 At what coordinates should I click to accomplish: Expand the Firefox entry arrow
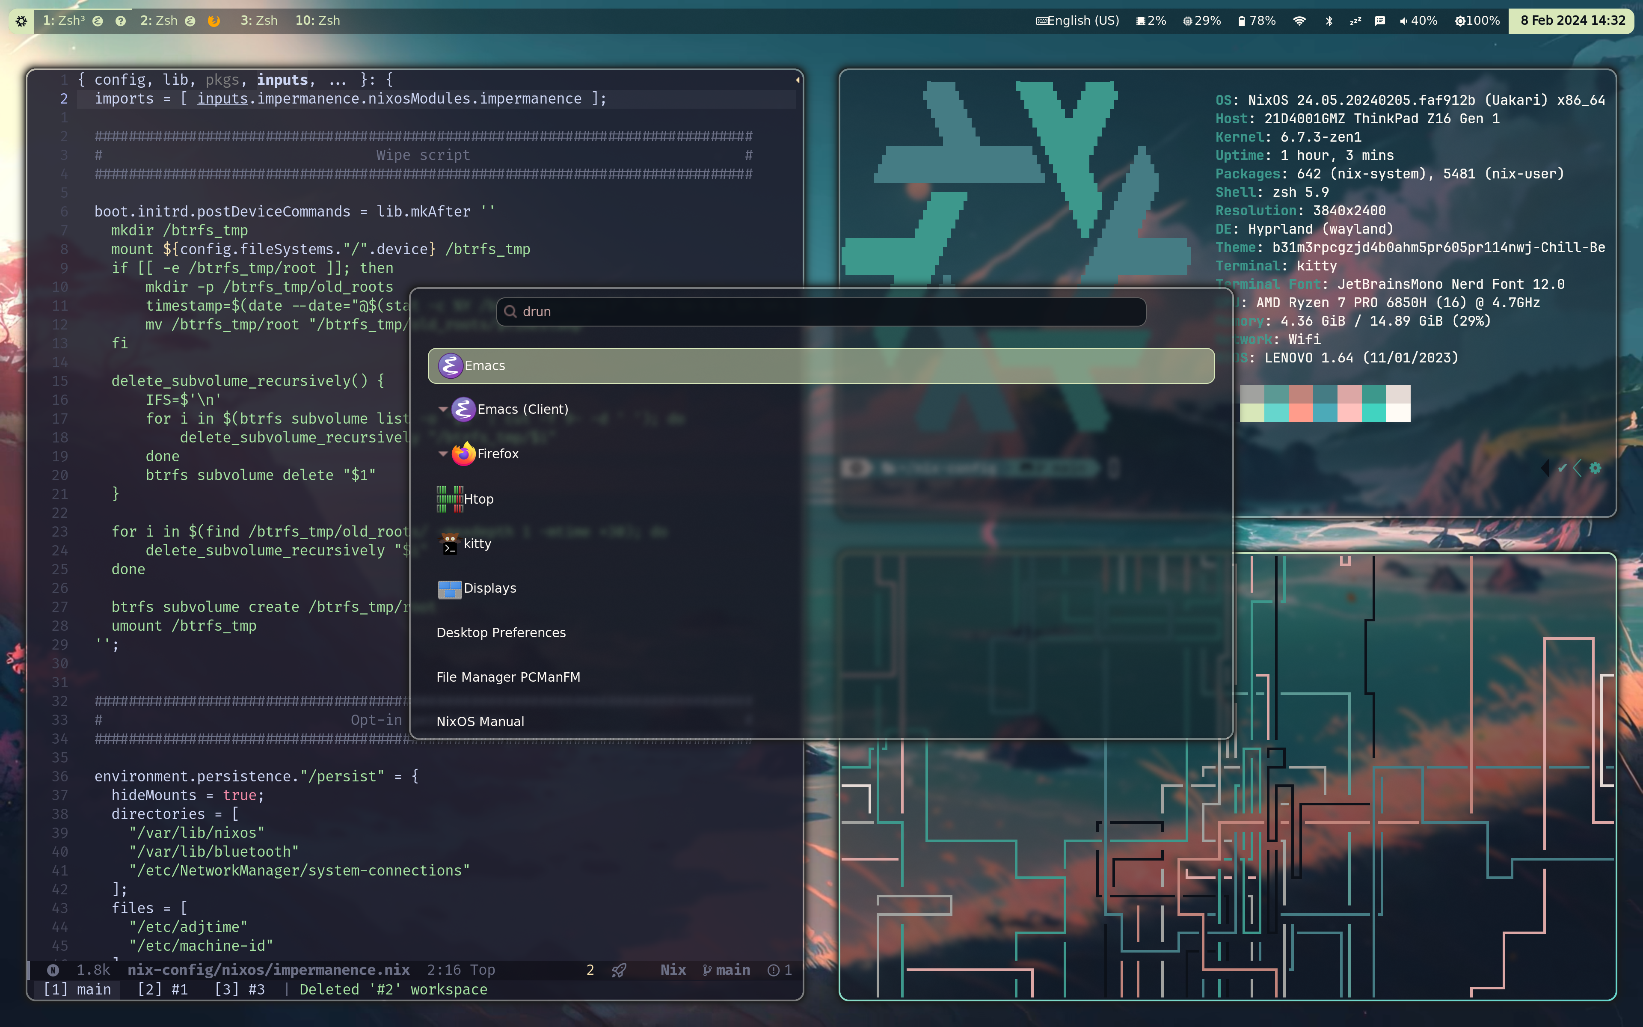click(x=443, y=454)
